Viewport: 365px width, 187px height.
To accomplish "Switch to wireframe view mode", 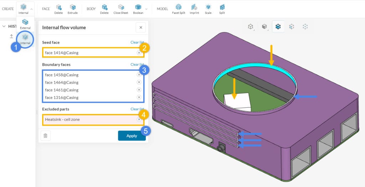I will [x=305, y=26].
